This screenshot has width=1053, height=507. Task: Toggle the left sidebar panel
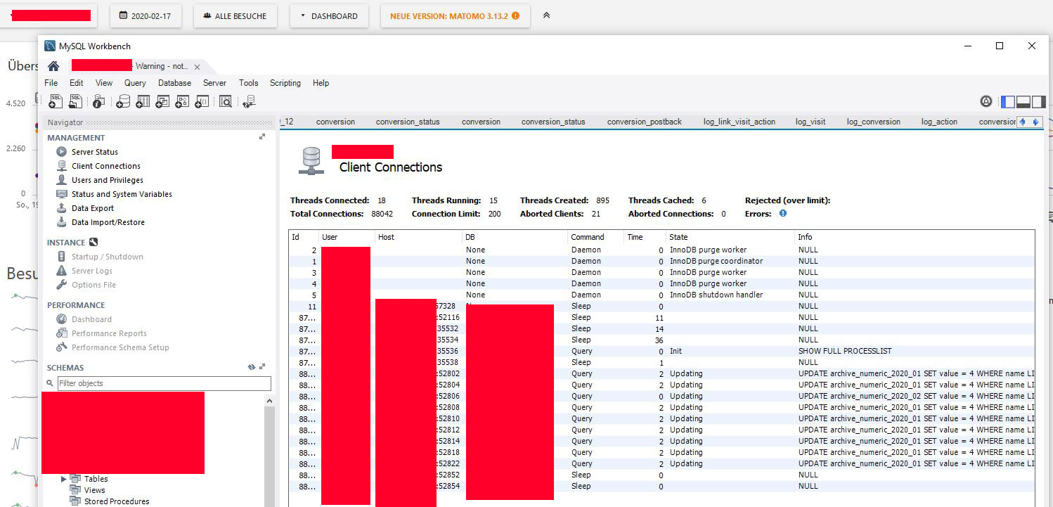[1008, 102]
